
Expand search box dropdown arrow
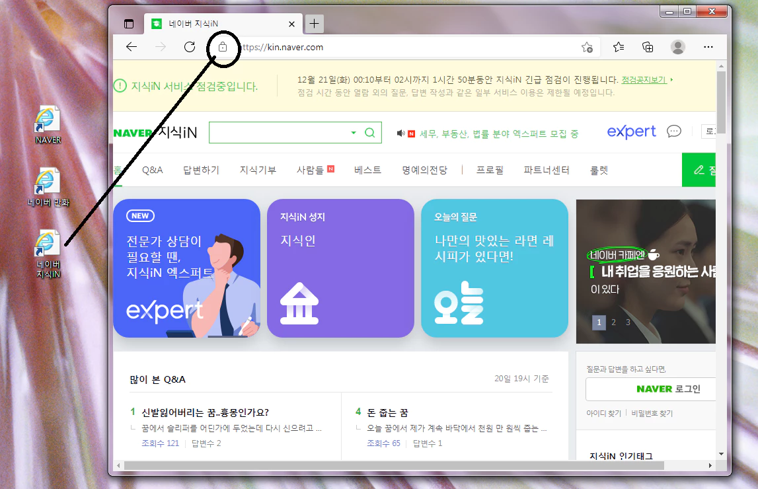tap(354, 132)
